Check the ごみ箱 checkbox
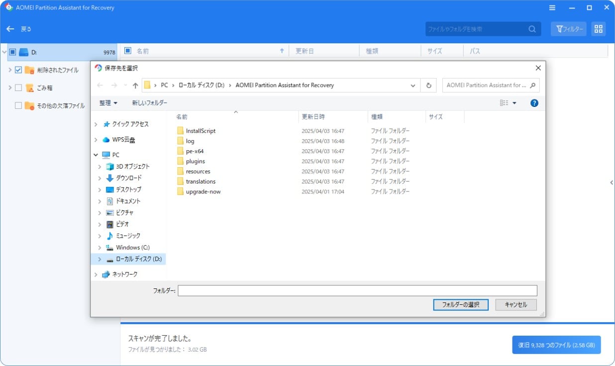The height and width of the screenshot is (366, 615). click(18, 88)
